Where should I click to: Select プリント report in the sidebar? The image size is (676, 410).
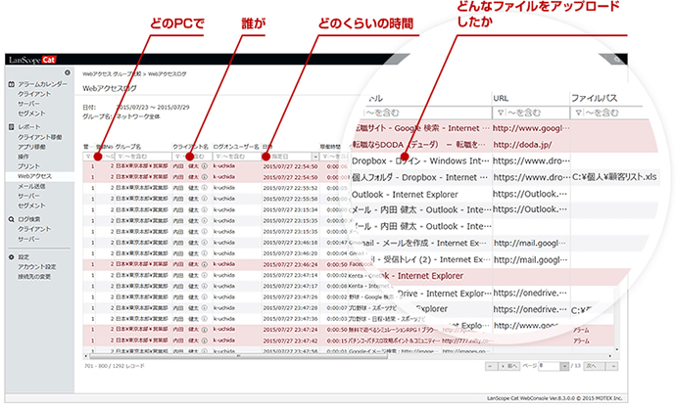pyautogui.click(x=28, y=166)
